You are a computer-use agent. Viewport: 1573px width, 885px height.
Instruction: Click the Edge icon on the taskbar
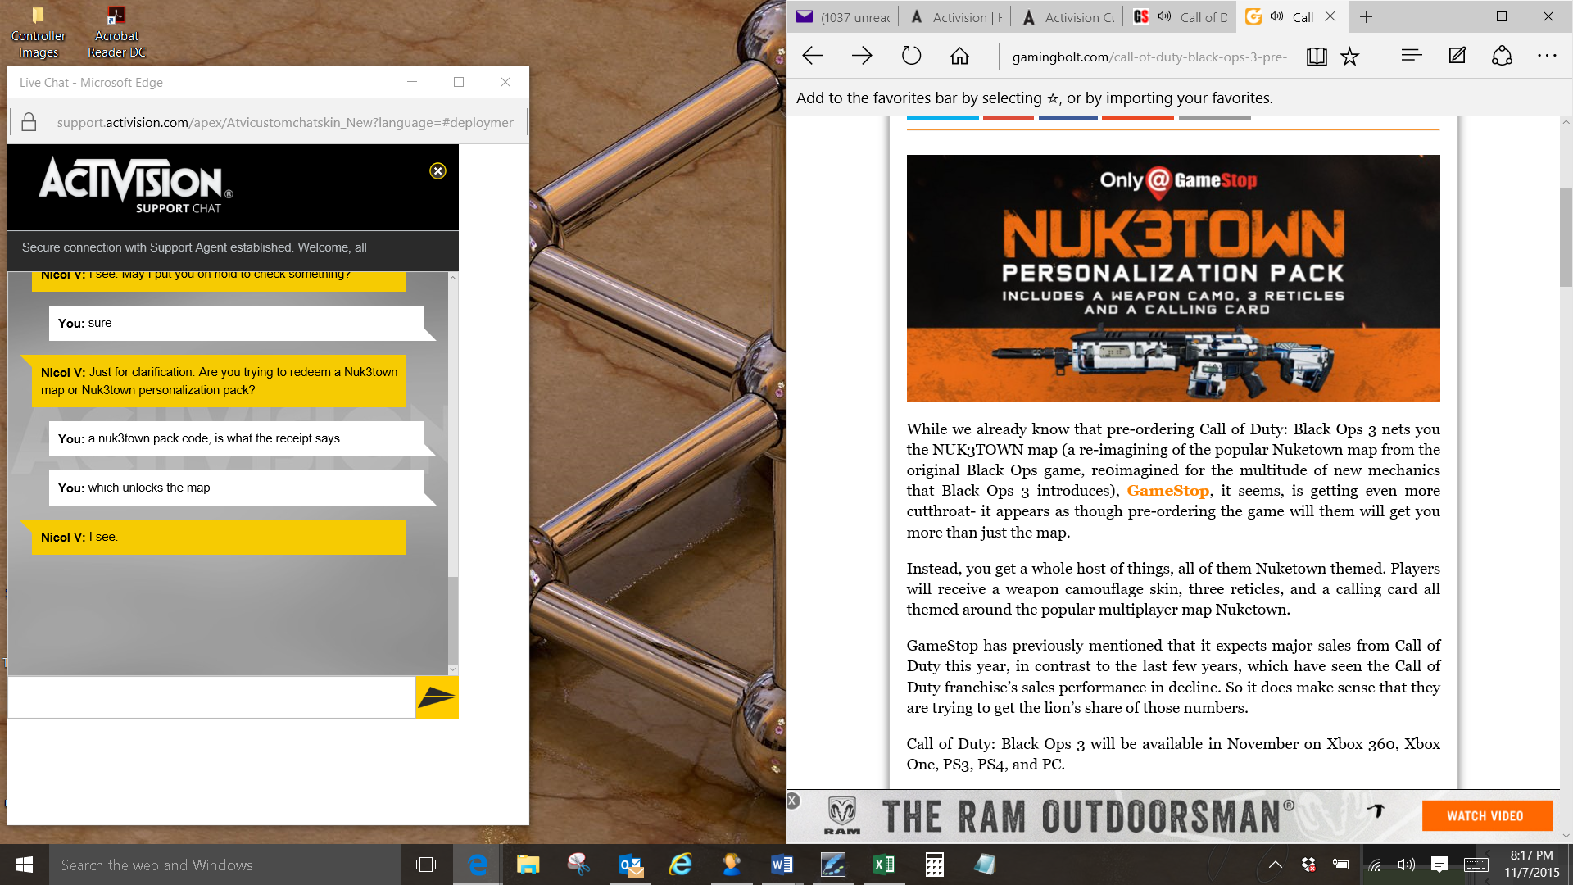pyautogui.click(x=478, y=865)
